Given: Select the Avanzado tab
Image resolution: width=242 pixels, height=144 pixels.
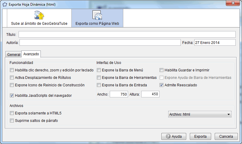Looking at the screenshot, I should [x=31, y=54].
